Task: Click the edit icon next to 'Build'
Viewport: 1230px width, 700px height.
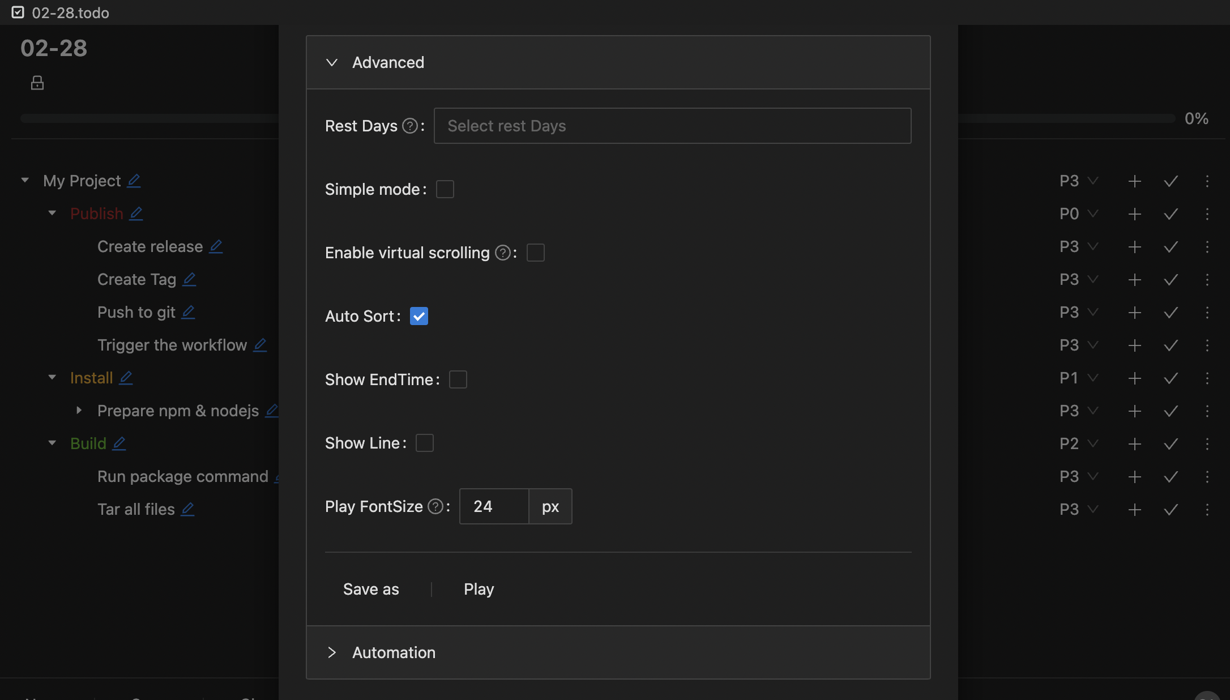Action: tap(119, 443)
